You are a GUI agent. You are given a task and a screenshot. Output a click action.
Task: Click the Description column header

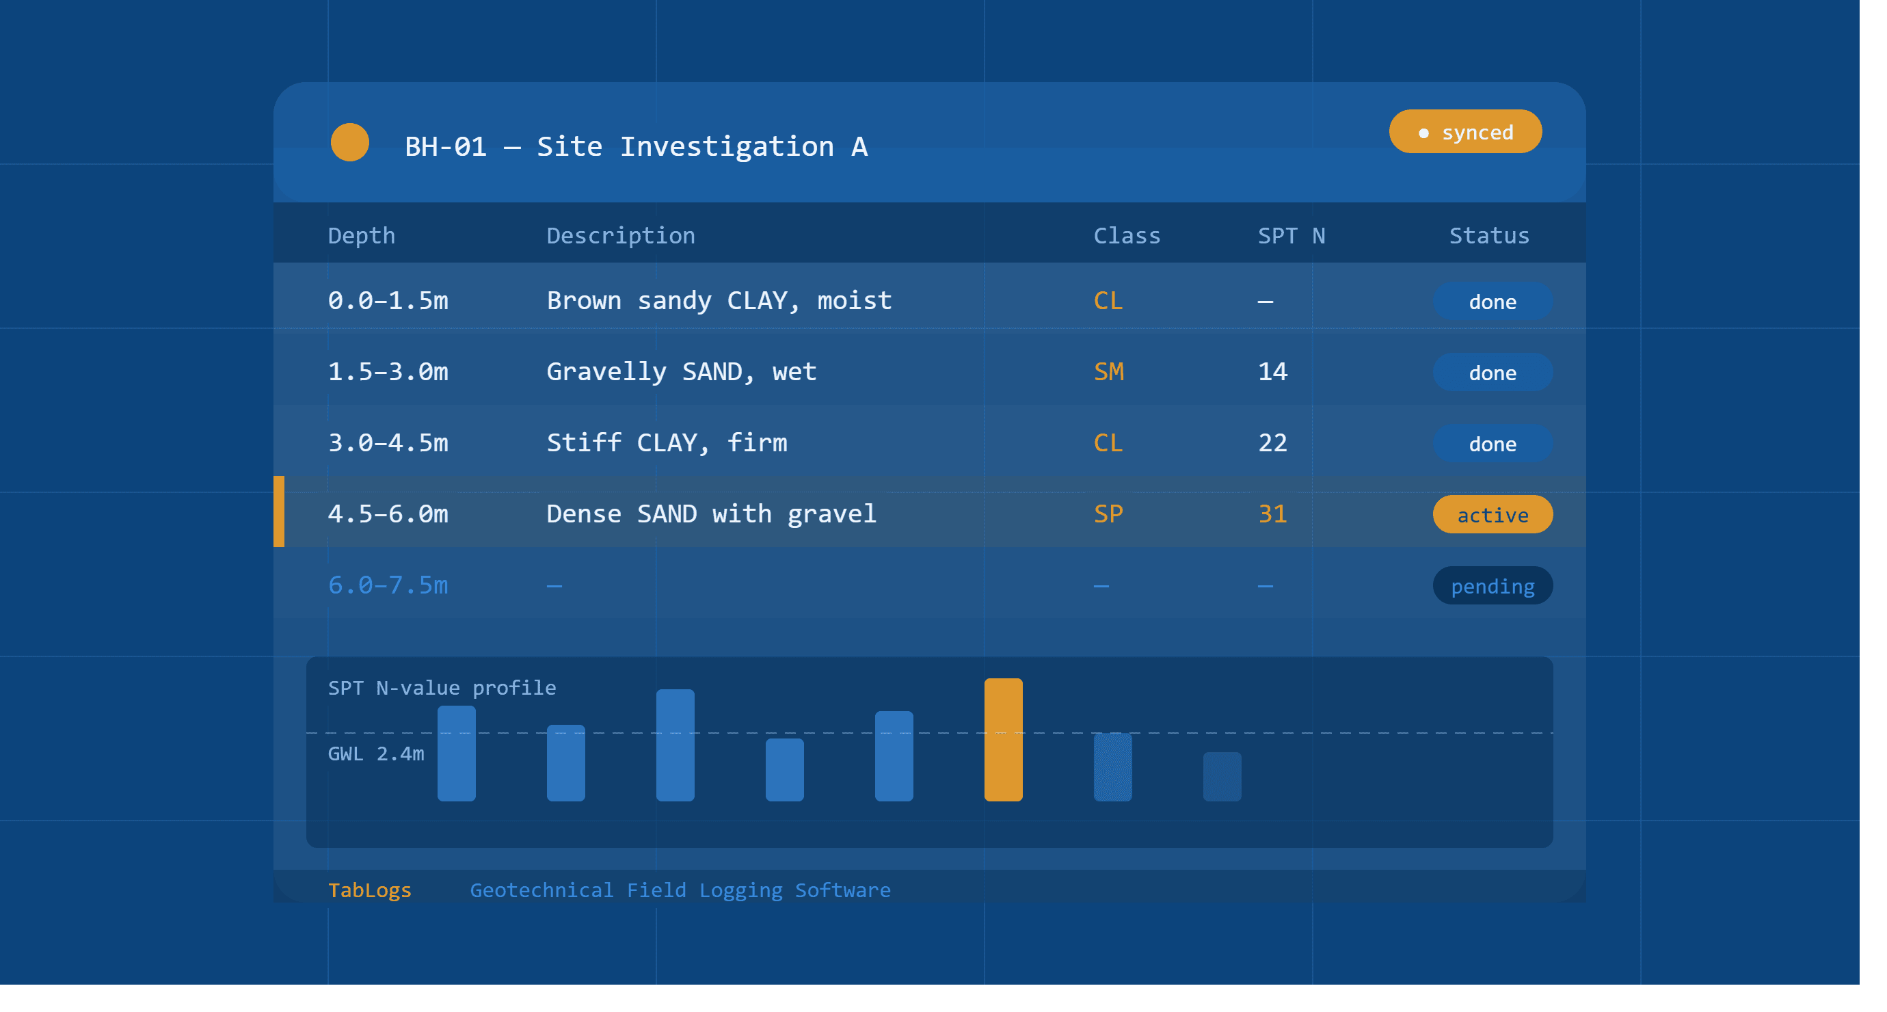point(621,235)
